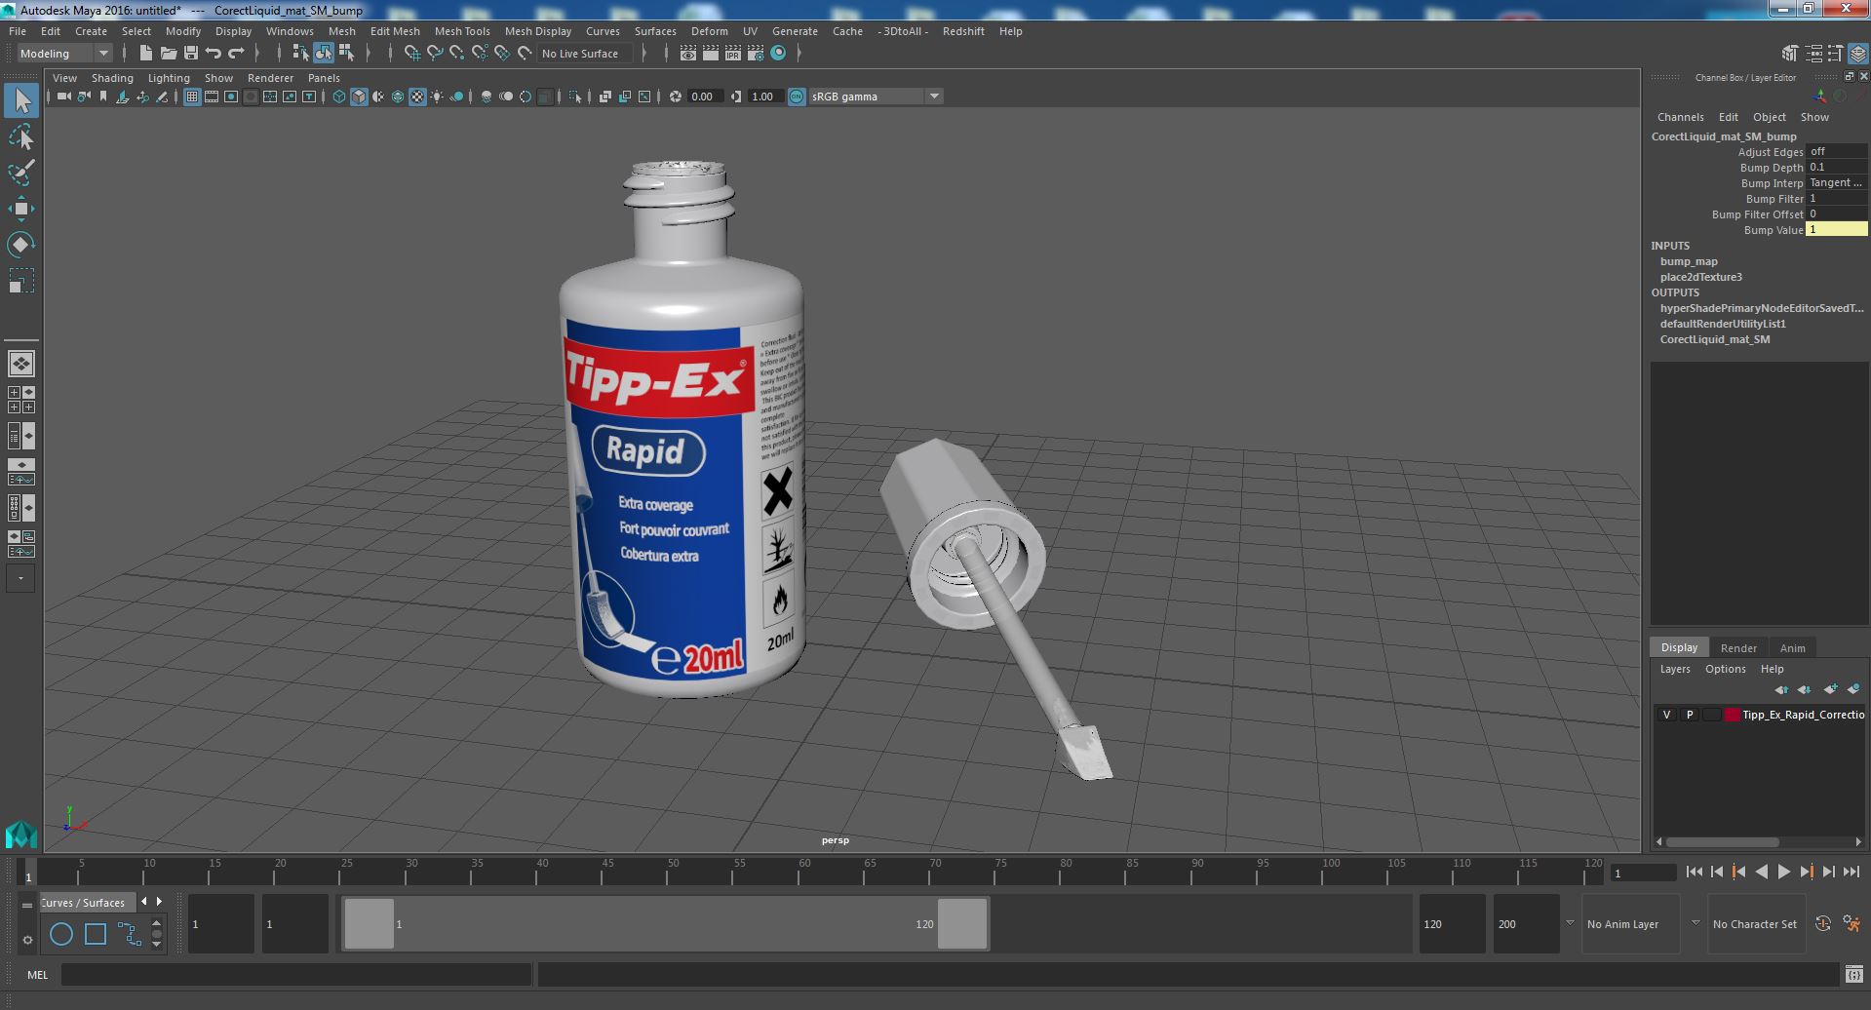Click Select by hierarchy icon
Image resolution: width=1871 pixels, height=1010 pixels.
[301, 54]
